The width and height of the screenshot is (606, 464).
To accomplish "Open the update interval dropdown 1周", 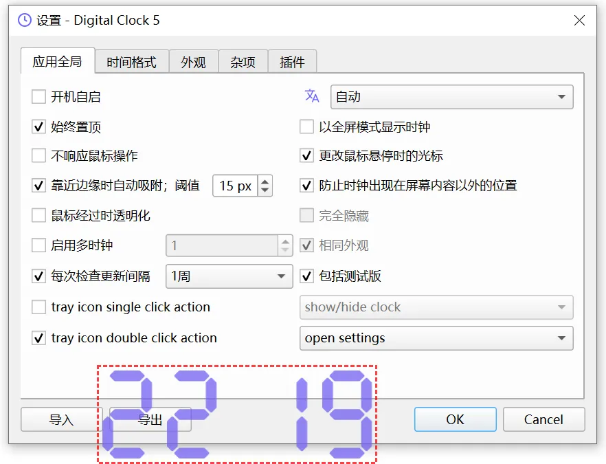I will pyautogui.click(x=229, y=276).
